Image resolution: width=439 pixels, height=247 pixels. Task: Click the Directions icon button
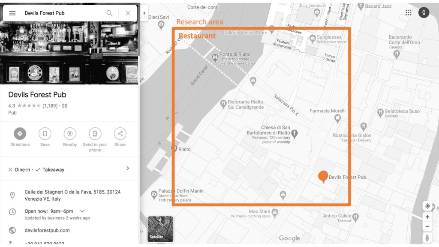(x=20, y=133)
